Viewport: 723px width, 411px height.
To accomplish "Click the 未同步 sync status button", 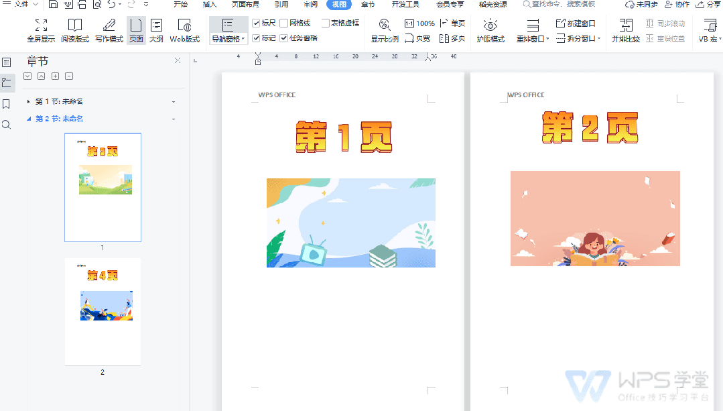I will [x=641, y=5].
